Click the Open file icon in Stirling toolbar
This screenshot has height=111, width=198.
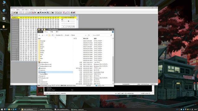point(15,12)
